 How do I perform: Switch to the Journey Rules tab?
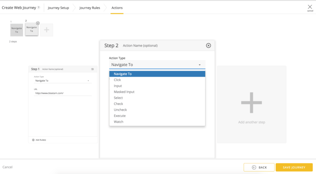pyautogui.click(x=90, y=8)
